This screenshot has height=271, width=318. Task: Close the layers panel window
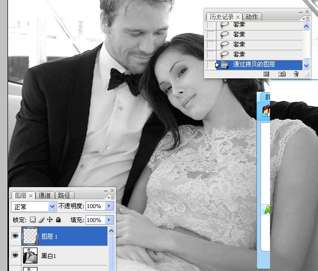coord(112,190)
